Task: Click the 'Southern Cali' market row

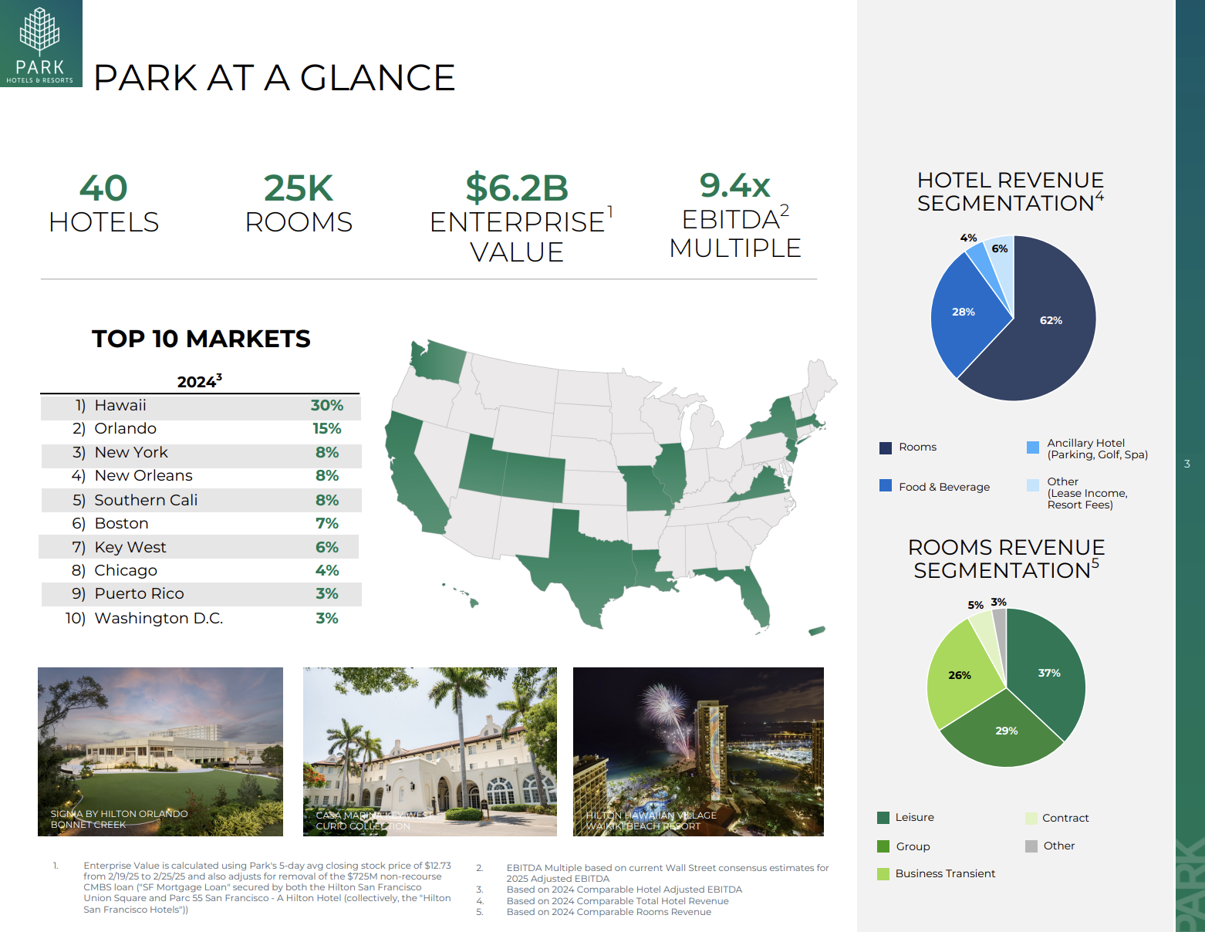Action: (201, 500)
